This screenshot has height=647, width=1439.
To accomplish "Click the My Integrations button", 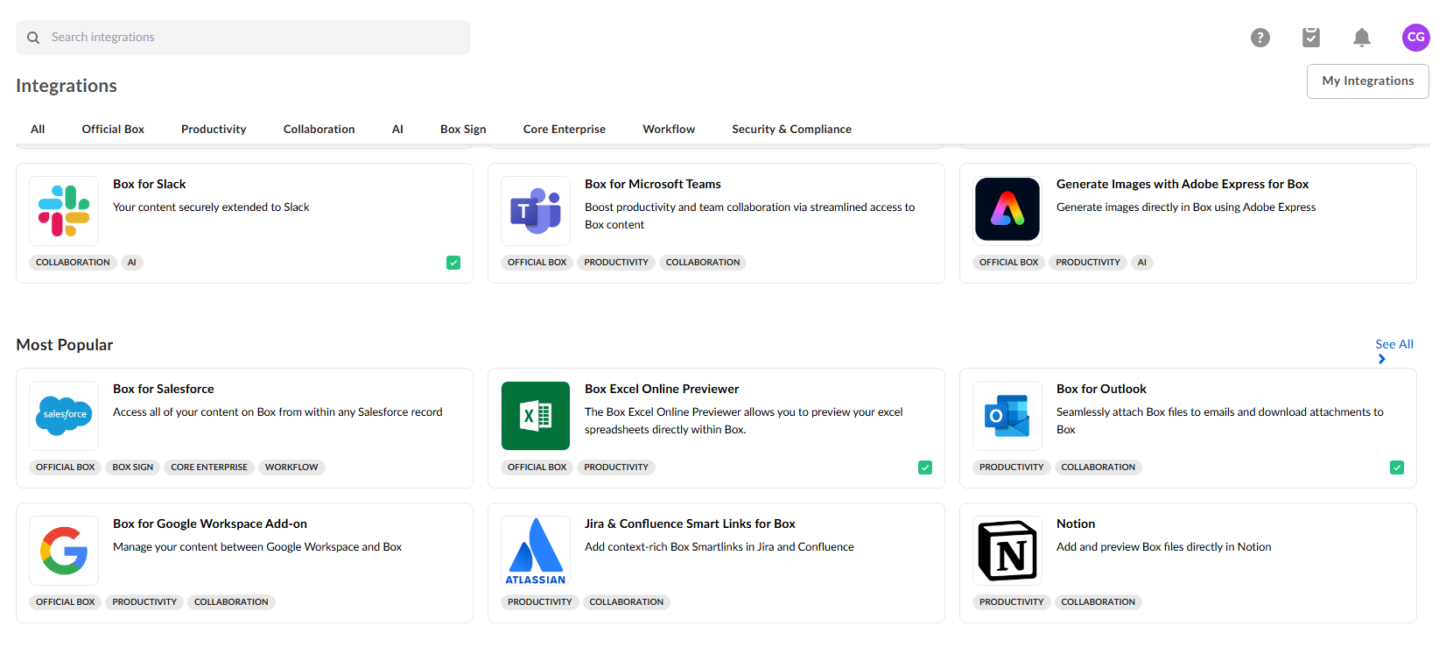I will [1368, 81].
